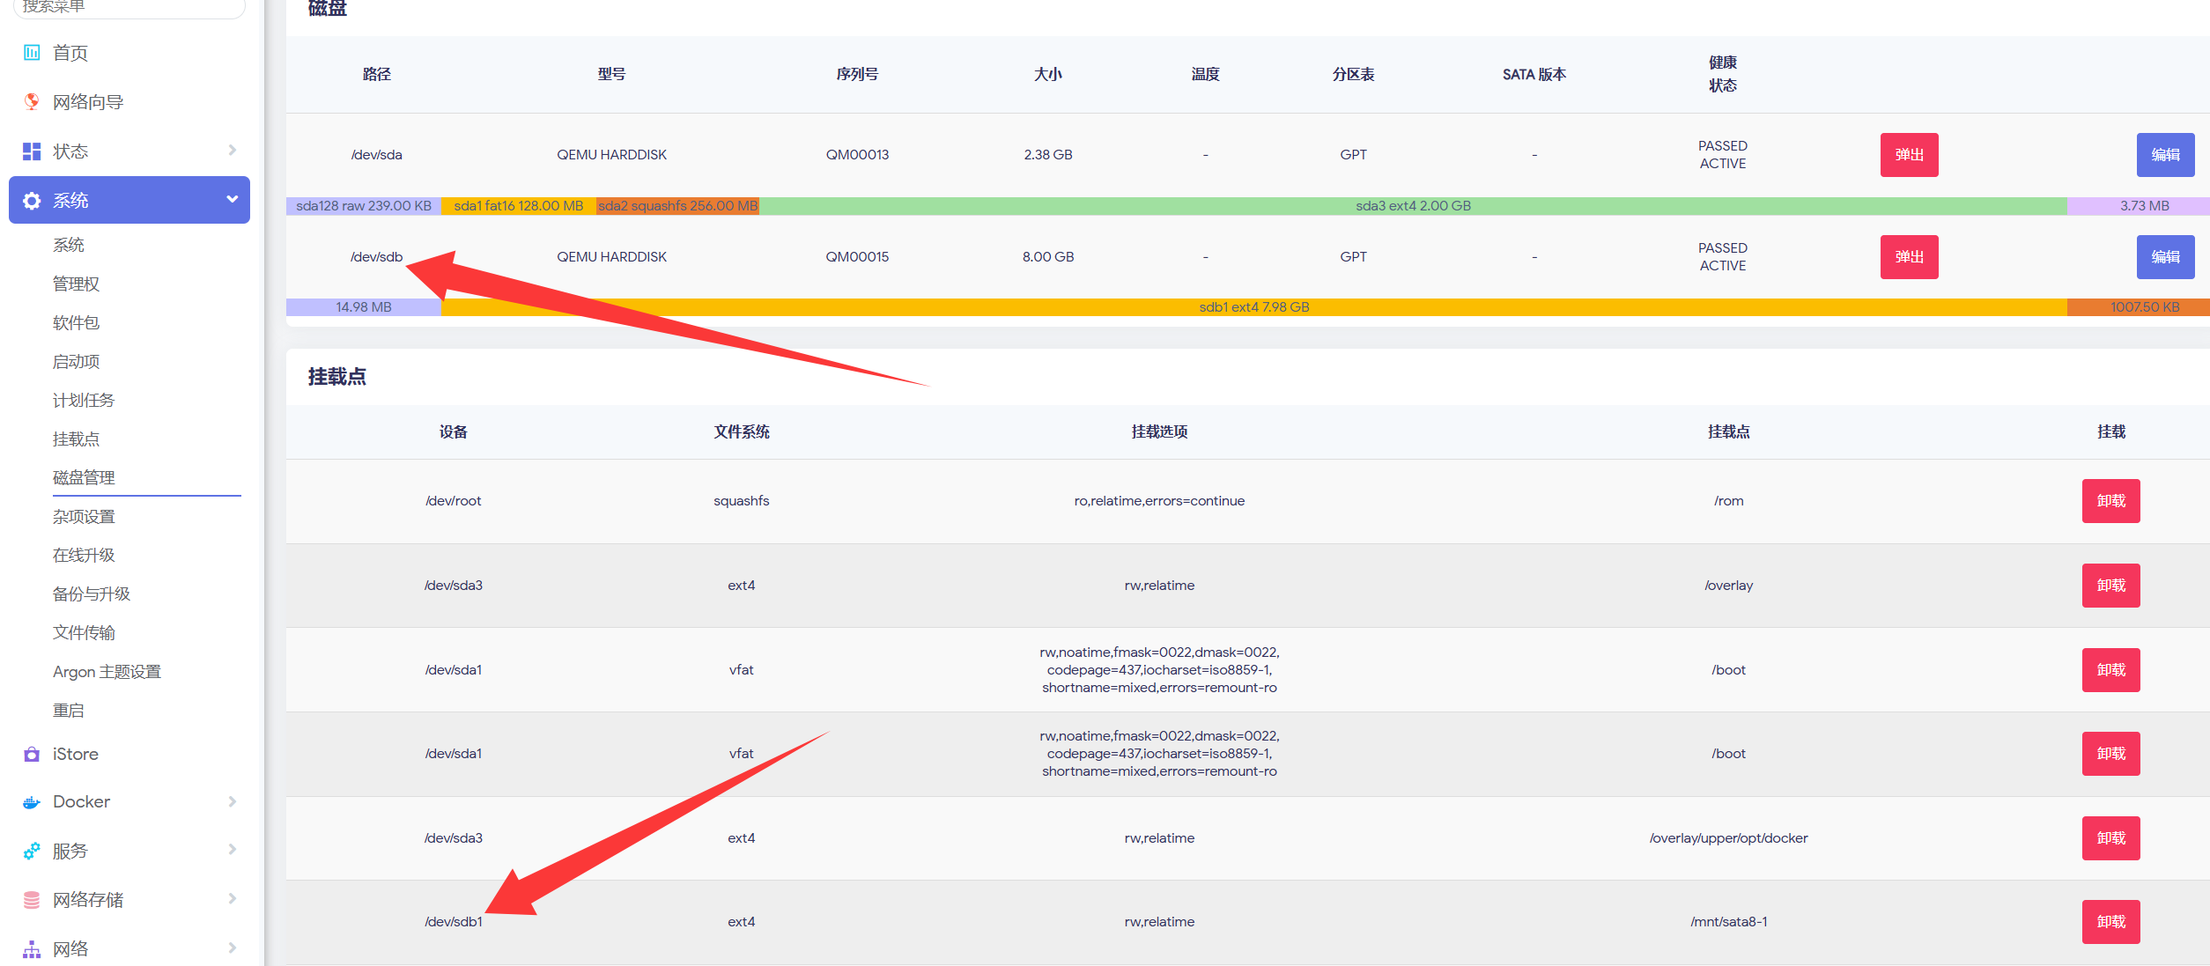This screenshot has width=2210, height=966.
Task: Collapse the System menu chevron
Action: click(233, 200)
